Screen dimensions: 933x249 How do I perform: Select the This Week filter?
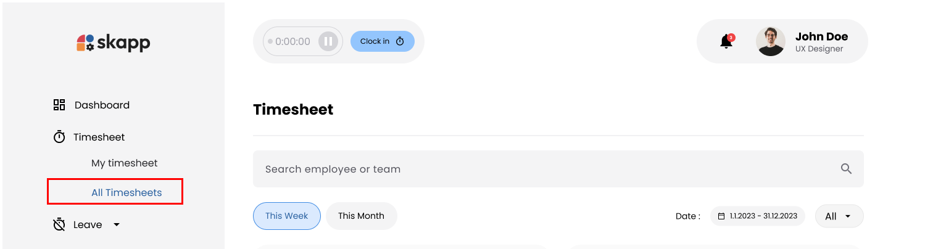tap(287, 216)
